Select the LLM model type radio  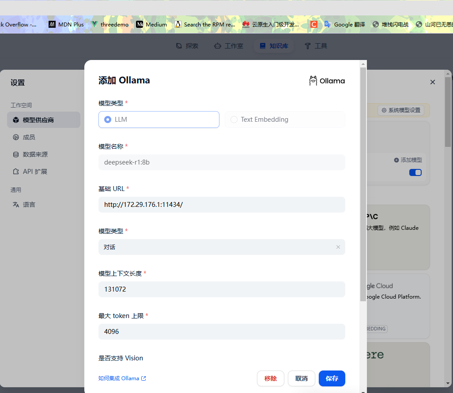point(159,120)
